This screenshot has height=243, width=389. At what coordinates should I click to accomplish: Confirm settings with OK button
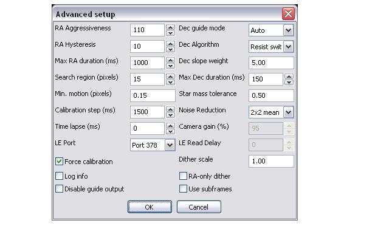click(x=150, y=207)
